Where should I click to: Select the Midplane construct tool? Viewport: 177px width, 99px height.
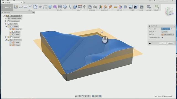pos(110,7)
